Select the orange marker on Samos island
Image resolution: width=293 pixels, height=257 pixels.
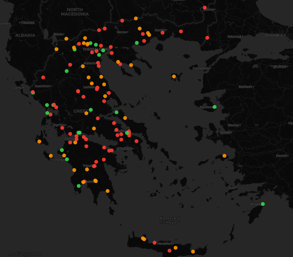(224, 156)
